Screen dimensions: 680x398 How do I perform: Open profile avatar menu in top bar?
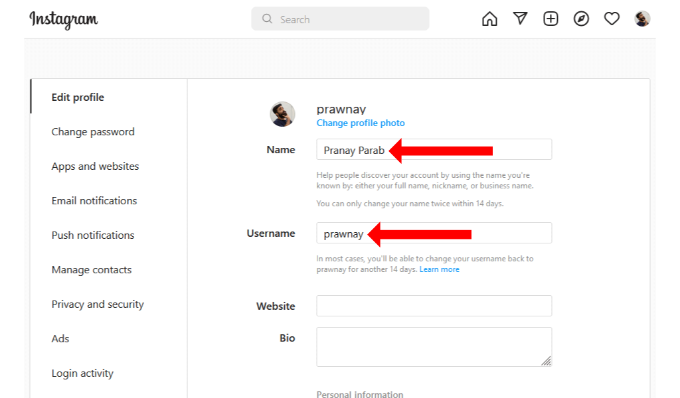642,19
